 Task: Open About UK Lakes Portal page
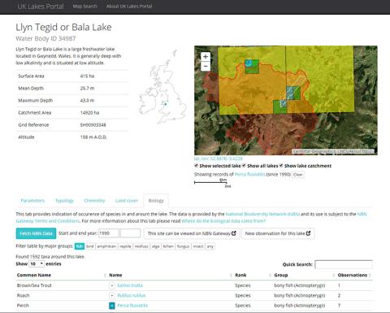(x=129, y=7)
